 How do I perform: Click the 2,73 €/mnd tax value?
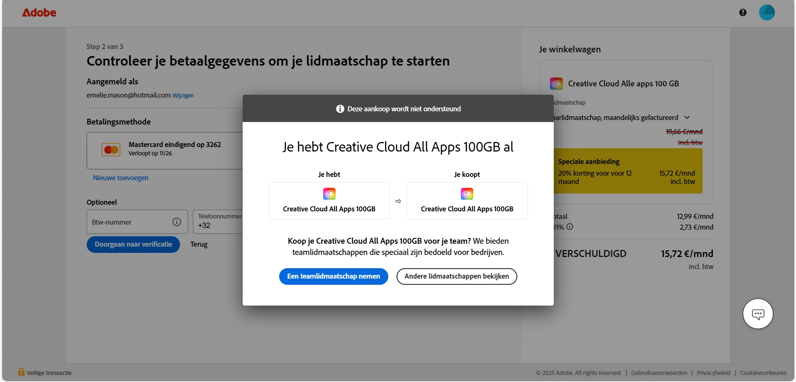tap(696, 227)
